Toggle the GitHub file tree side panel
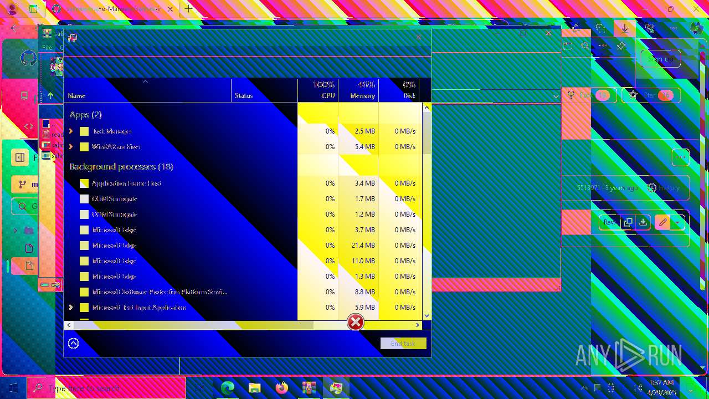Image resolution: width=709 pixels, height=399 pixels. click(20, 158)
